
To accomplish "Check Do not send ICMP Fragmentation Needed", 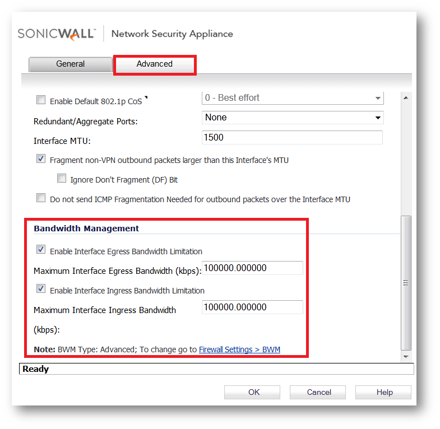I will (x=41, y=198).
